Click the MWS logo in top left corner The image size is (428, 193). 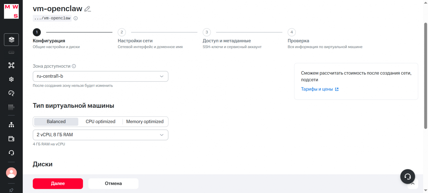coord(11,11)
